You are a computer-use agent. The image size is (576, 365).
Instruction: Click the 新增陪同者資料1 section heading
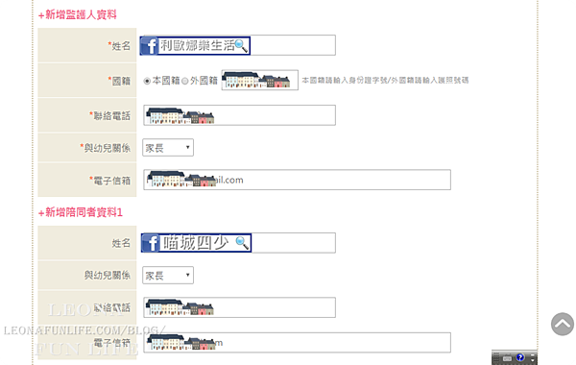tap(81, 212)
